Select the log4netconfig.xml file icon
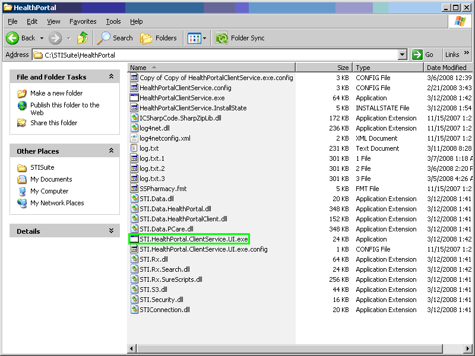Viewport: 475px width, 356px height. click(134, 138)
